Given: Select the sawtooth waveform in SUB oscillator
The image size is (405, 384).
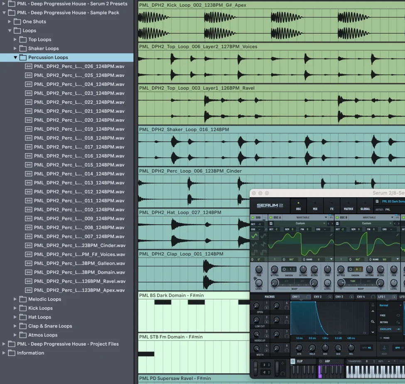Looking at the screenshot, I should click(263, 244).
